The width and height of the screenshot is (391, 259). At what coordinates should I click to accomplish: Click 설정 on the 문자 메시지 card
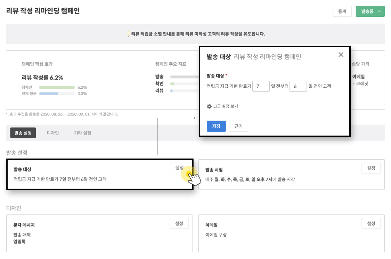[179, 224]
